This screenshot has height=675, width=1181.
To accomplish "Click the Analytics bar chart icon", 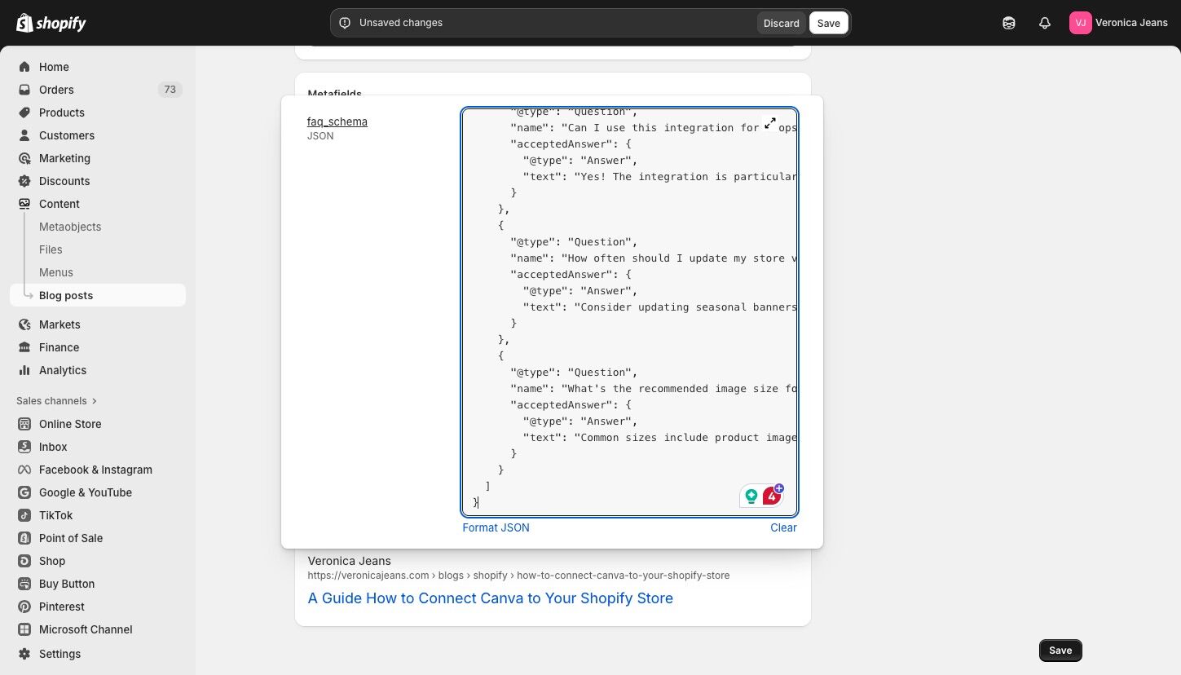I will click(x=24, y=370).
